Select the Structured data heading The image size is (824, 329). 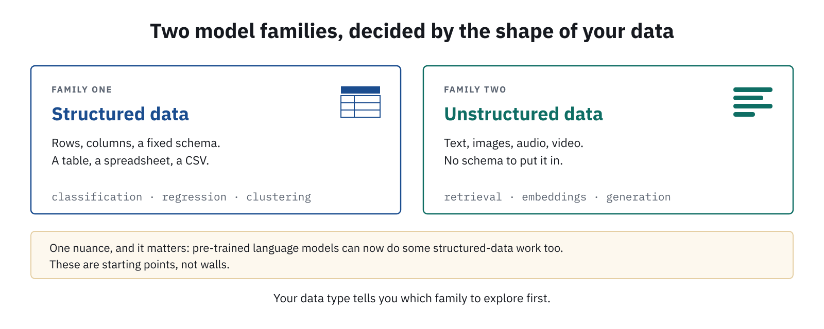coord(120,114)
